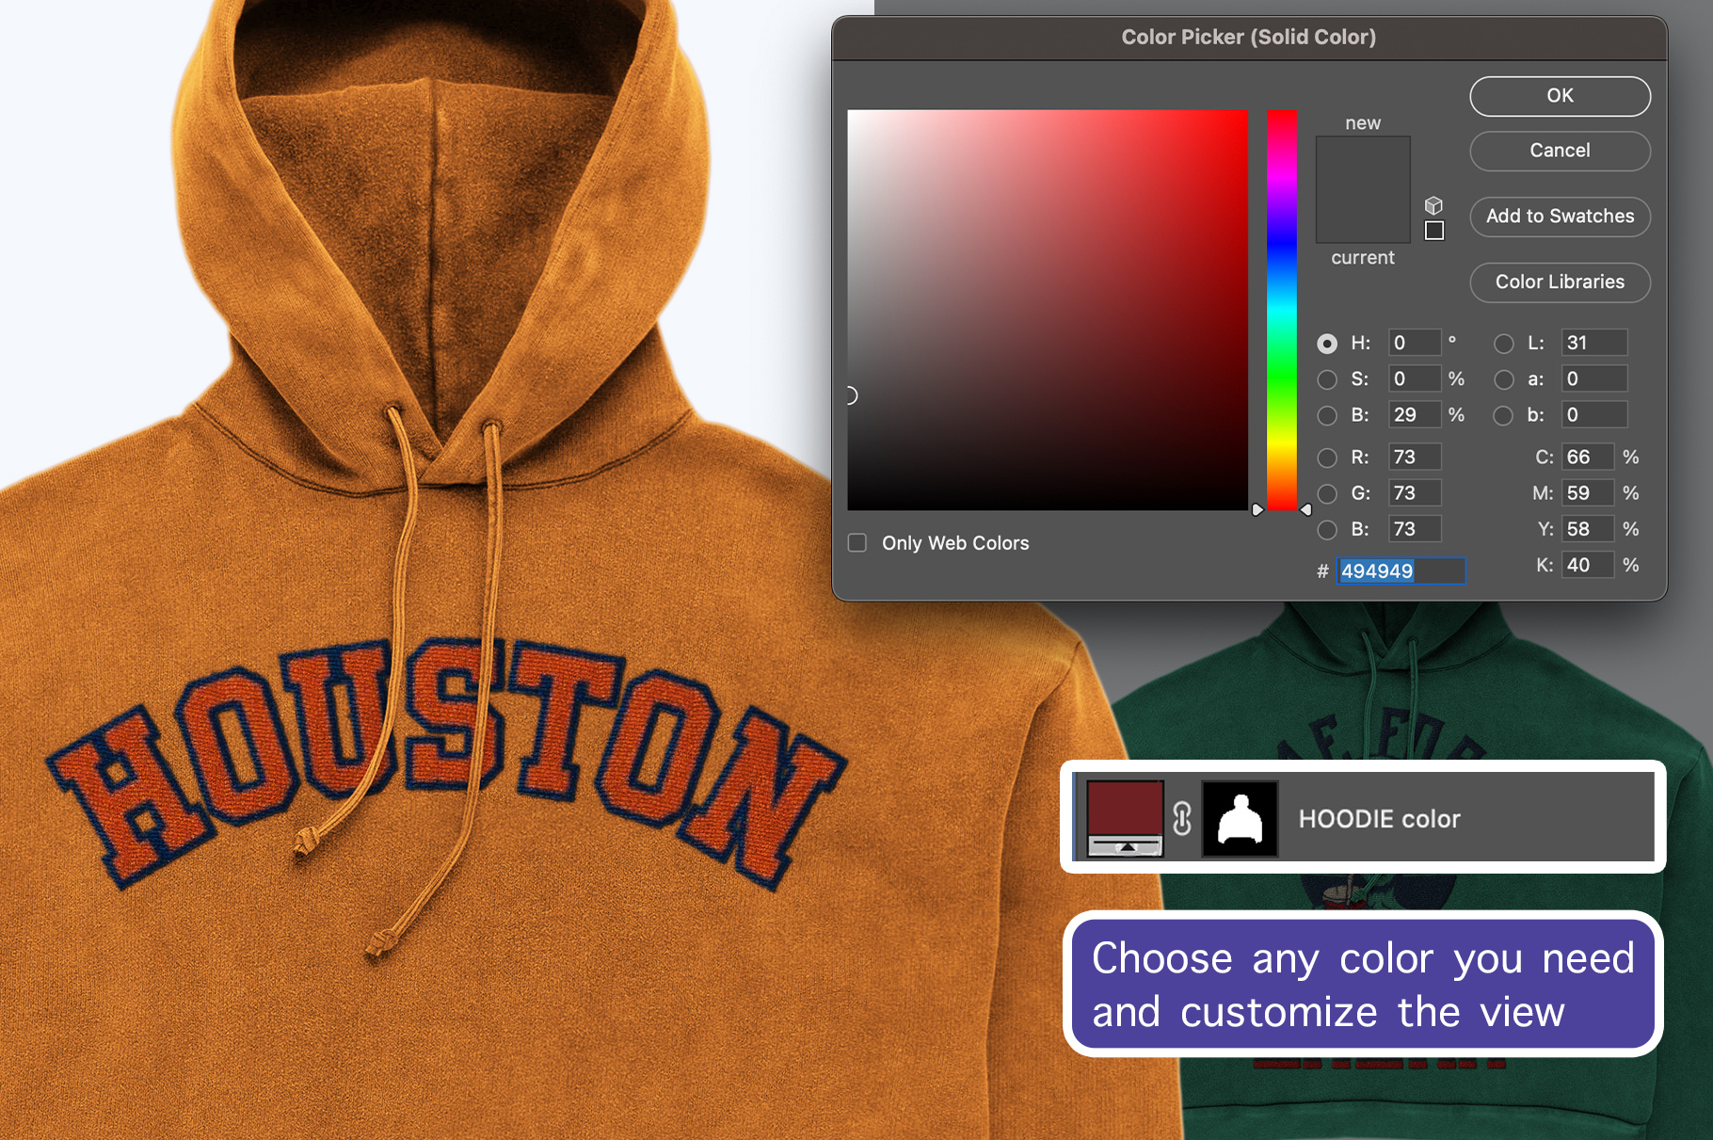Click the out-of-gamut cube warning icon
Viewport: 1713px width, 1140px height.
click(x=1433, y=205)
